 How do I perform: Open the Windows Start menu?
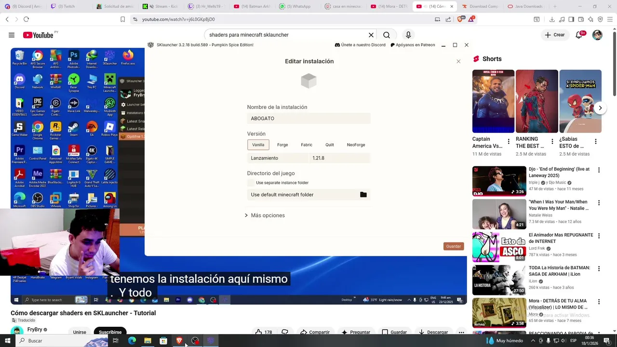(8, 341)
